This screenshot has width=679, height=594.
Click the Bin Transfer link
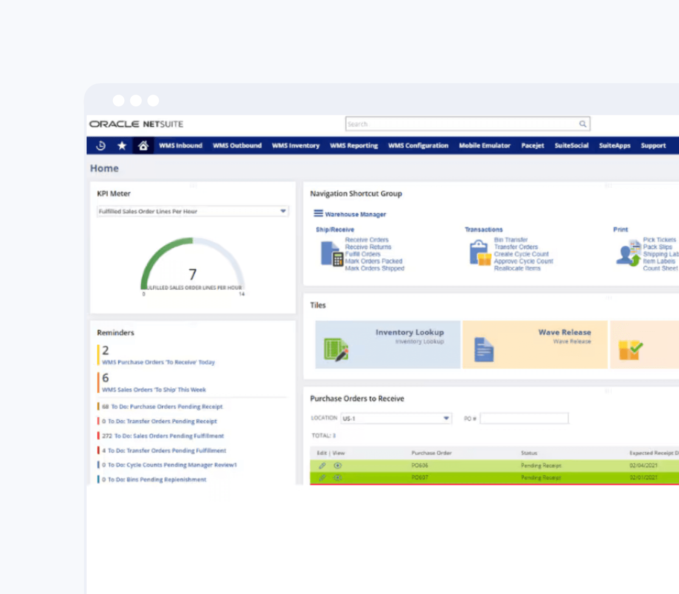511,240
